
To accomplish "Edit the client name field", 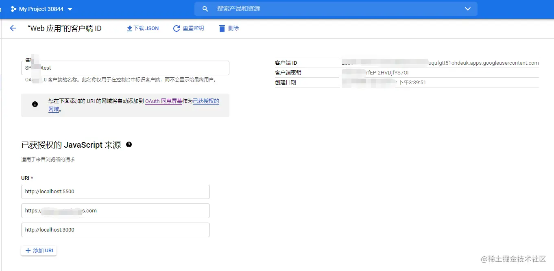I will [125, 68].
